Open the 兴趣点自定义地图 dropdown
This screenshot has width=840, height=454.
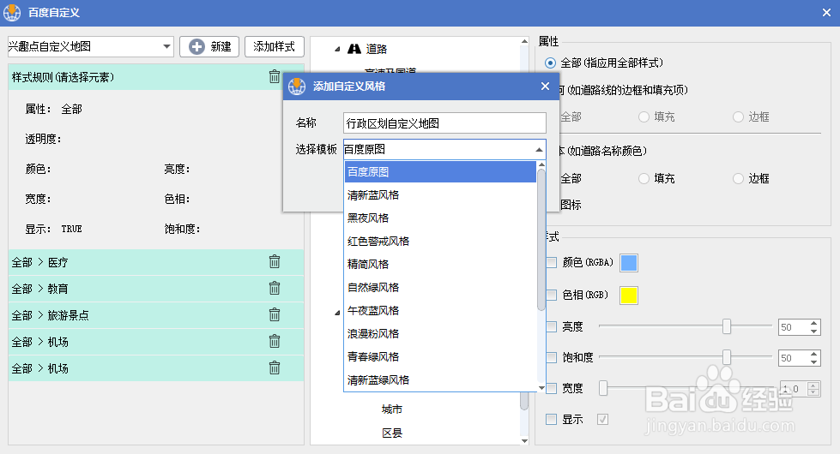point(166,46)
